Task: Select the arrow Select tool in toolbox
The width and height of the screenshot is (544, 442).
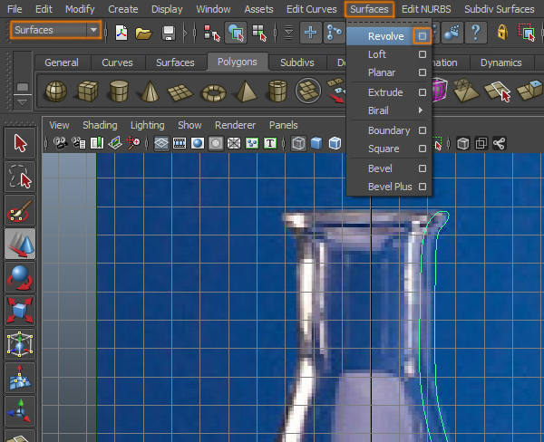Action: (20, 142)
